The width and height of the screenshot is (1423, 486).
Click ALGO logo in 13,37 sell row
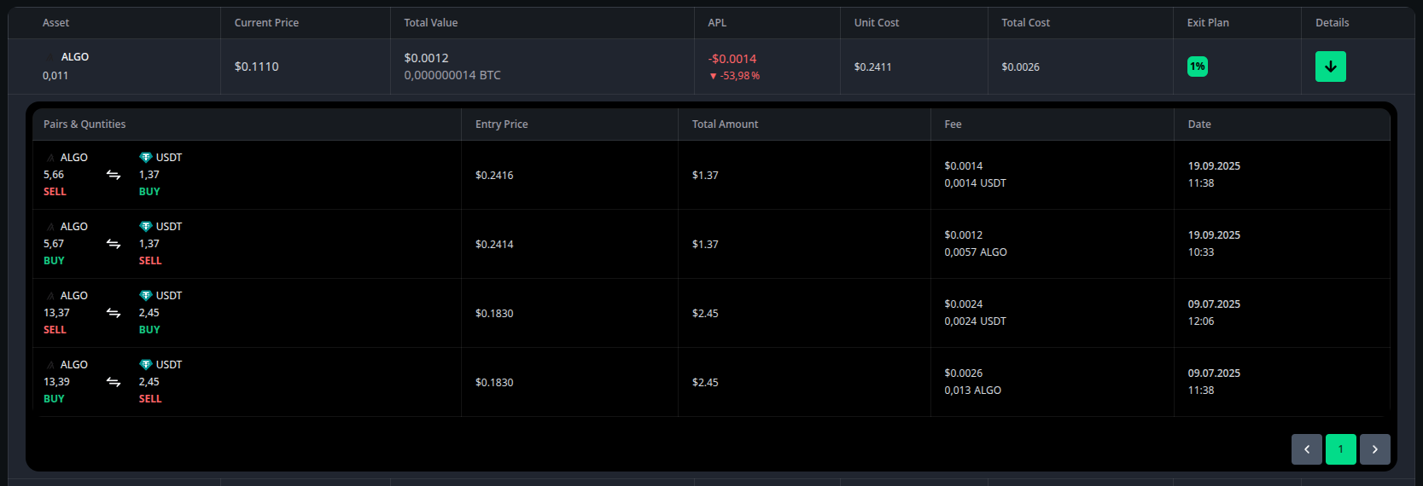point(50,296)
